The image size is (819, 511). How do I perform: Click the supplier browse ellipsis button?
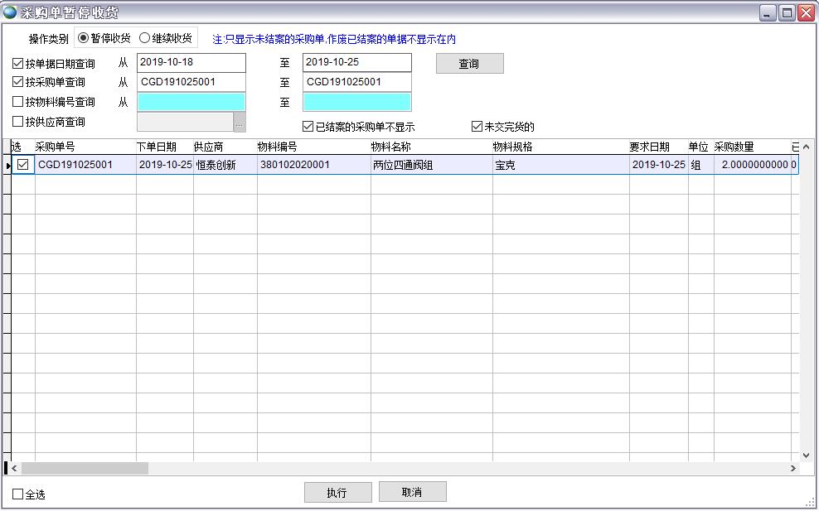click(x=240, y=123)
